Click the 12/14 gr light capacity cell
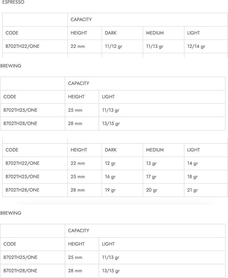The width and height of the screenshot is (228, 278). (x=196, y=46)
